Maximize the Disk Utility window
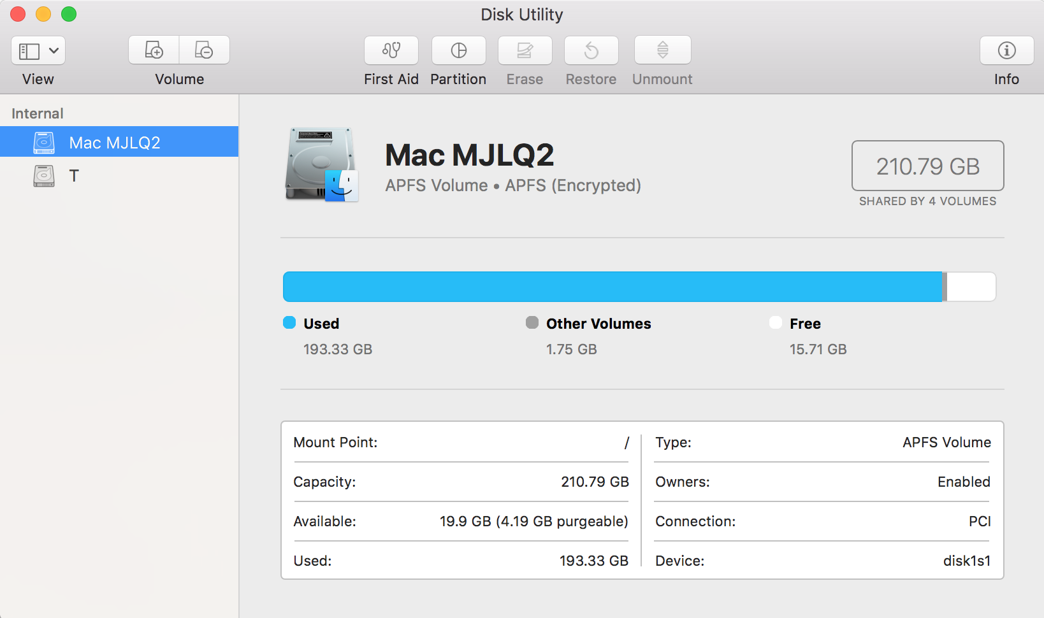Image resolution: width=1044 pixels, height=618 pixels. (69, 14)
